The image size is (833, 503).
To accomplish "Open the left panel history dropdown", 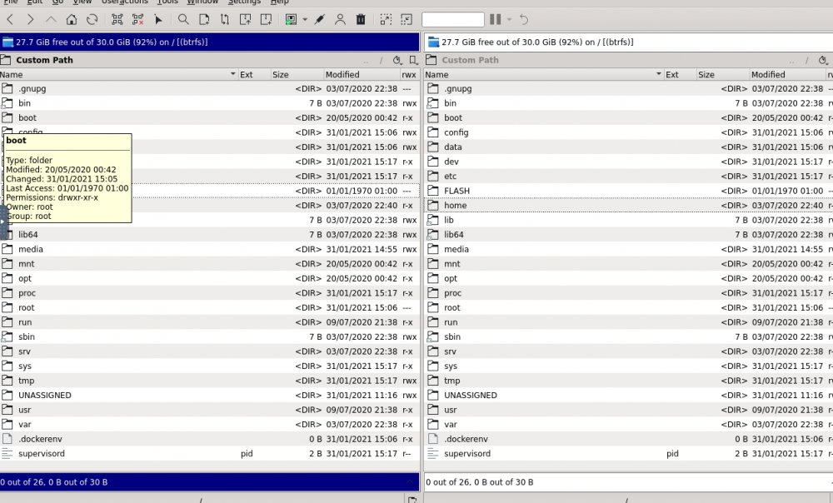I will 397,61.
